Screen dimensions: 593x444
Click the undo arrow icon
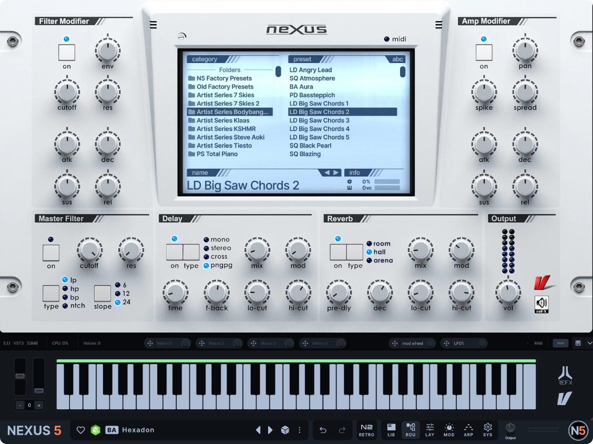323,430
